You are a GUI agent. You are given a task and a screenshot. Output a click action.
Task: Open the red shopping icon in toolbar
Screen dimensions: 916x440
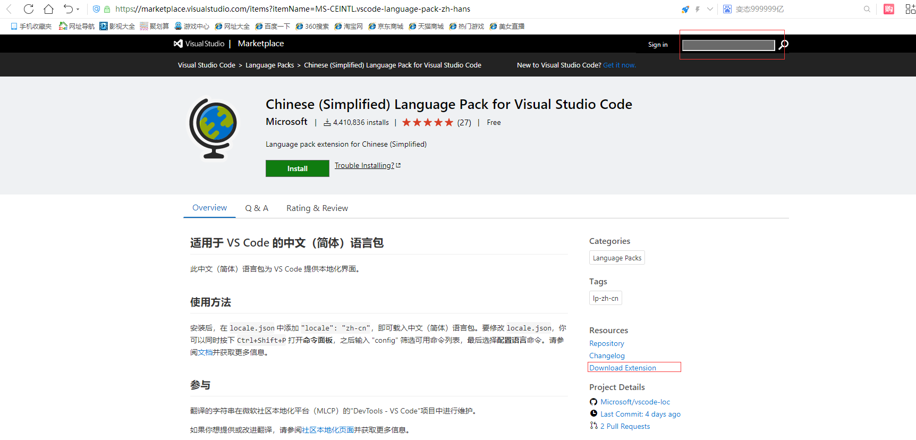tap(889, 9)
